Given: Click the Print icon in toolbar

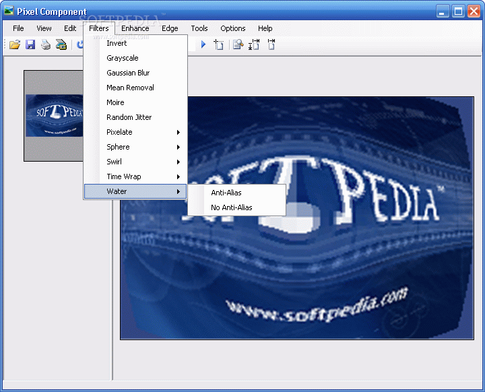Looking at the screenshot, I should (46, 45).
